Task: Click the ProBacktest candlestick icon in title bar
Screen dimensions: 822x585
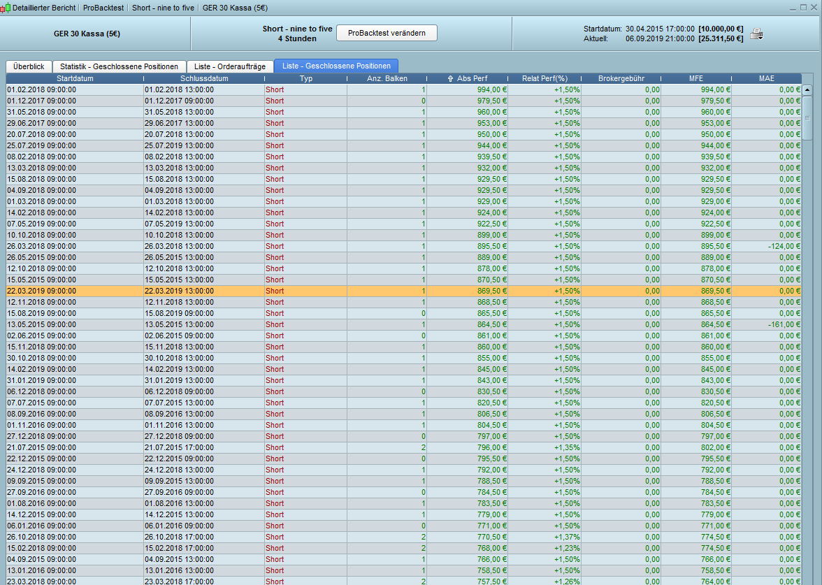Action: point(6,8)
